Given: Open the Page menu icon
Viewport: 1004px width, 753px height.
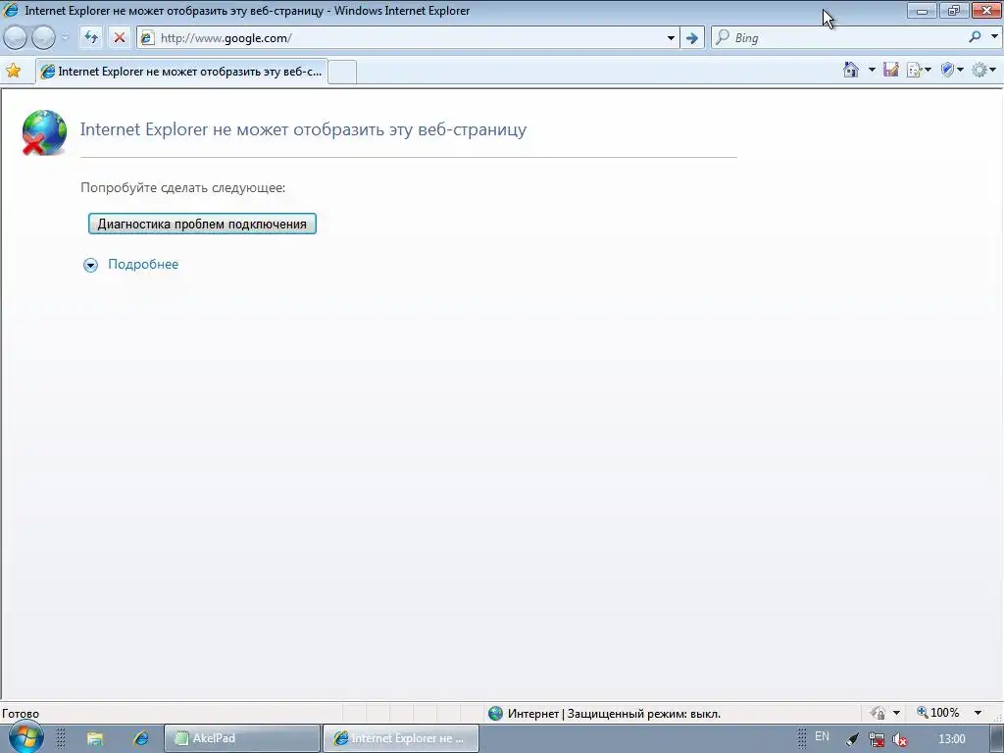Looking at the screenshot, I should pyautogui.click(x=918, y=70).
